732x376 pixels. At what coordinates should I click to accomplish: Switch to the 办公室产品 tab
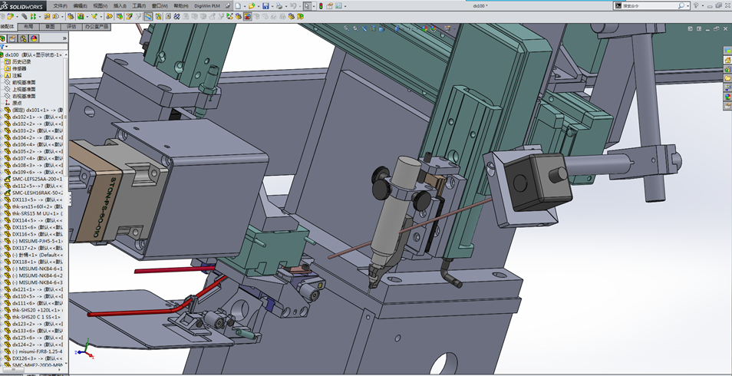[97, 27]
